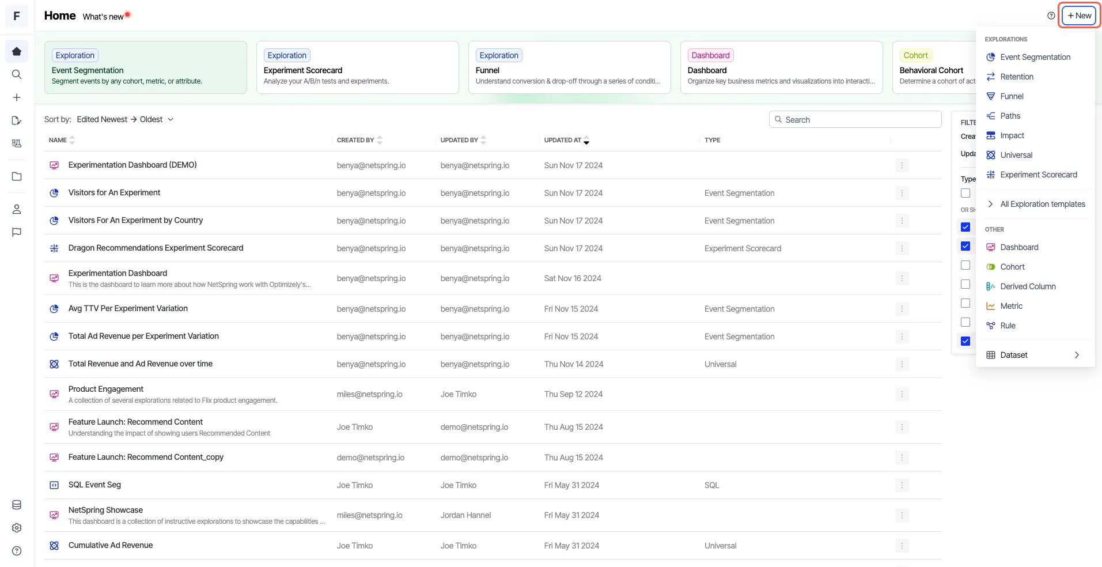The image size is (1102, 567).
Task: Open the sidebar experiments flask icon
Action: tap(17, 143)
